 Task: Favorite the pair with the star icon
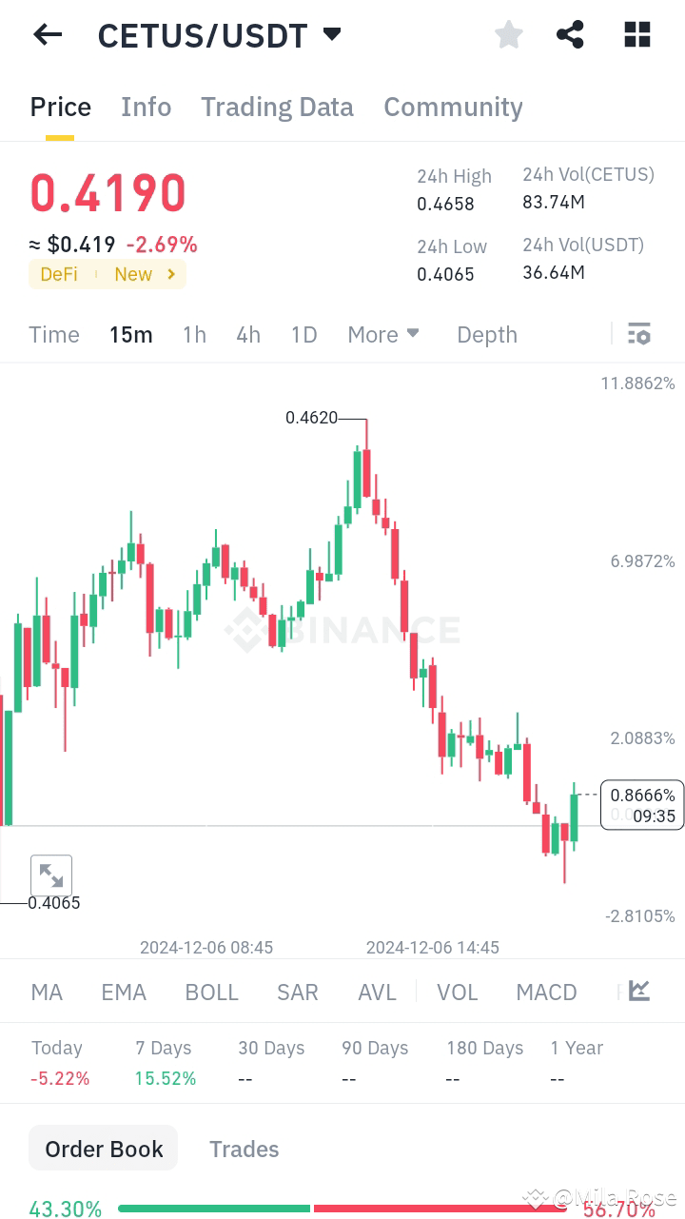(508, 34)
